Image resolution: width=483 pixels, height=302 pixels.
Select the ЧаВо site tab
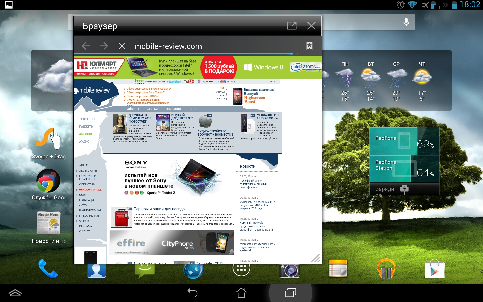pyautogui.click(x=192, y=109)
